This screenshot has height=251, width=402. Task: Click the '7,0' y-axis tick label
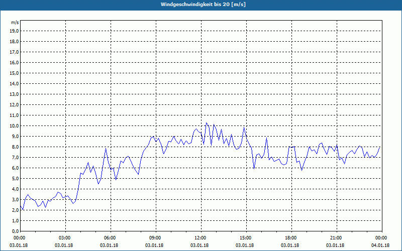(15, 157)
